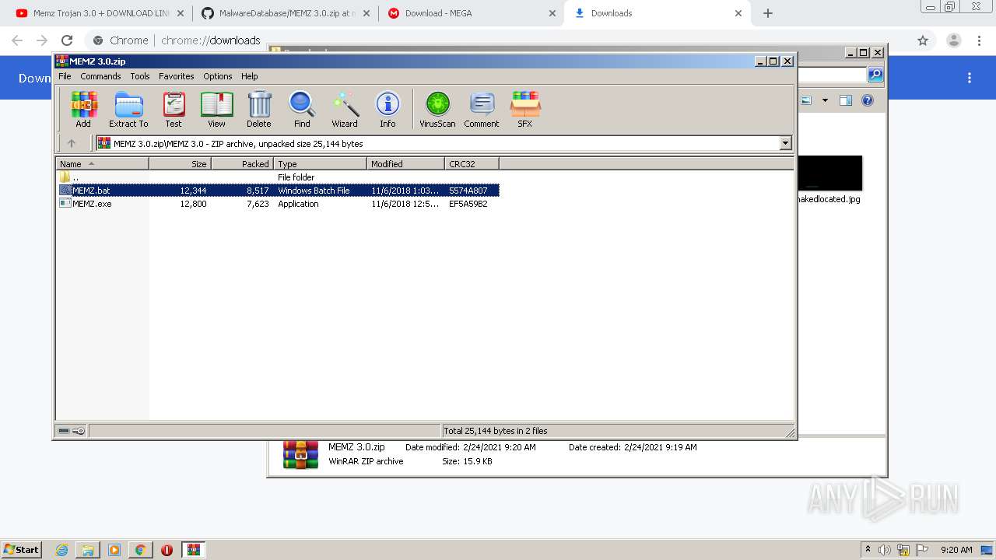Image resolution: width=996 pixels, height=560 pixels.
Task: Sort by Type column header
Action: 320,163
